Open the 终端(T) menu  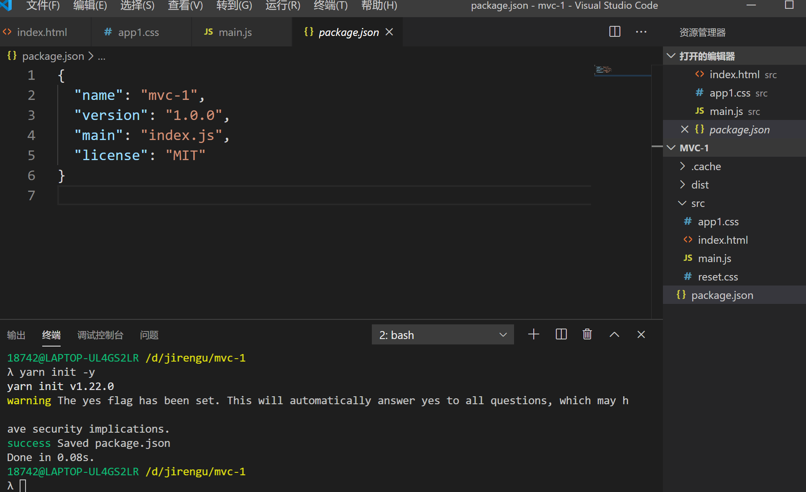point(330,6)
